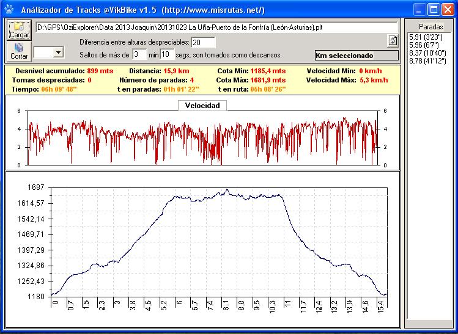Click the Número de paradas value 4

pos(191,80)
